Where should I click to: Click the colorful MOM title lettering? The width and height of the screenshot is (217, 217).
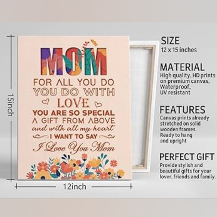click(x=73, y=61)
